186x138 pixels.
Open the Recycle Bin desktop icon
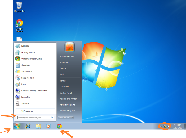[19, 7]
